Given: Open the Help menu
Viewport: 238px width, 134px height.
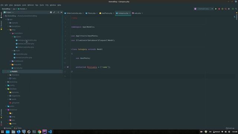Looking at the screenshot, I should (59, 5).
